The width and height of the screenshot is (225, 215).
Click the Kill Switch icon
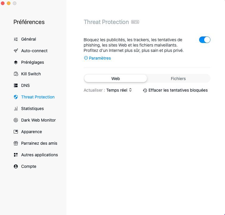(16, 74)
